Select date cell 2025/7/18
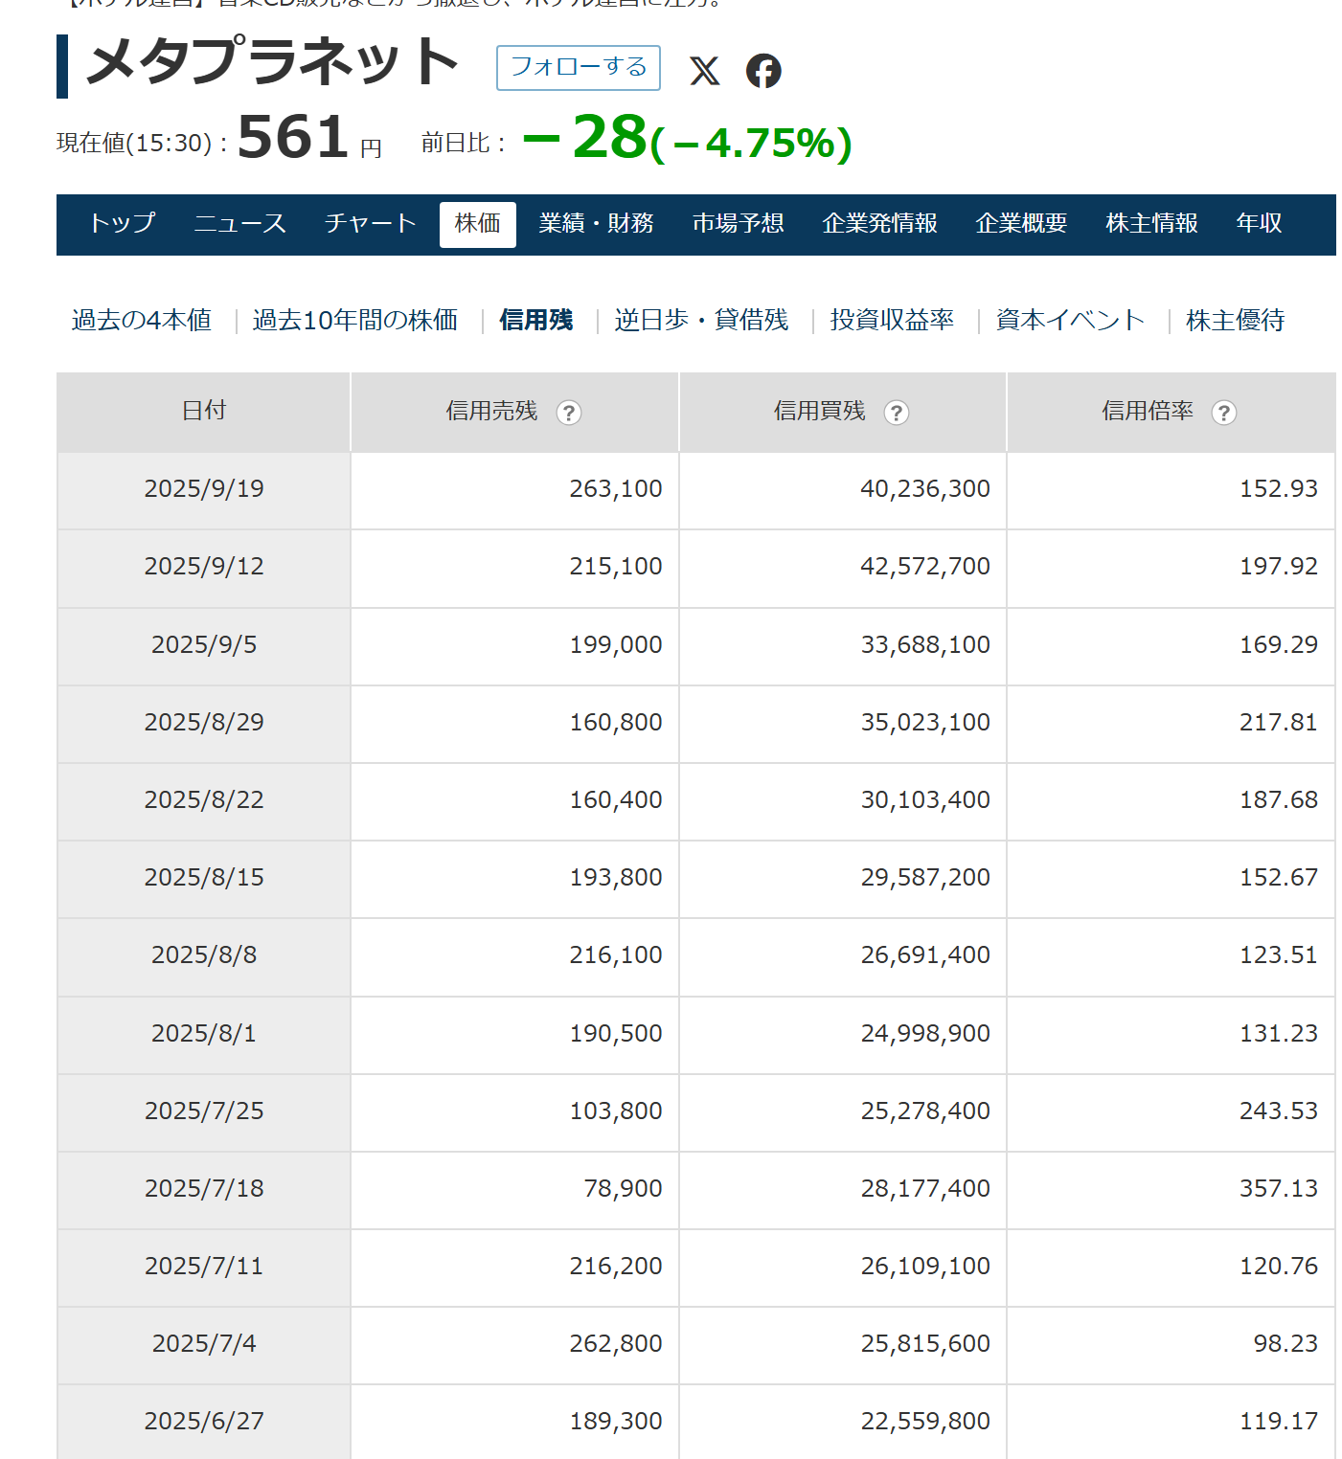The width and height of the screenshot is (1342, 1459). (x=204, y=1189)
